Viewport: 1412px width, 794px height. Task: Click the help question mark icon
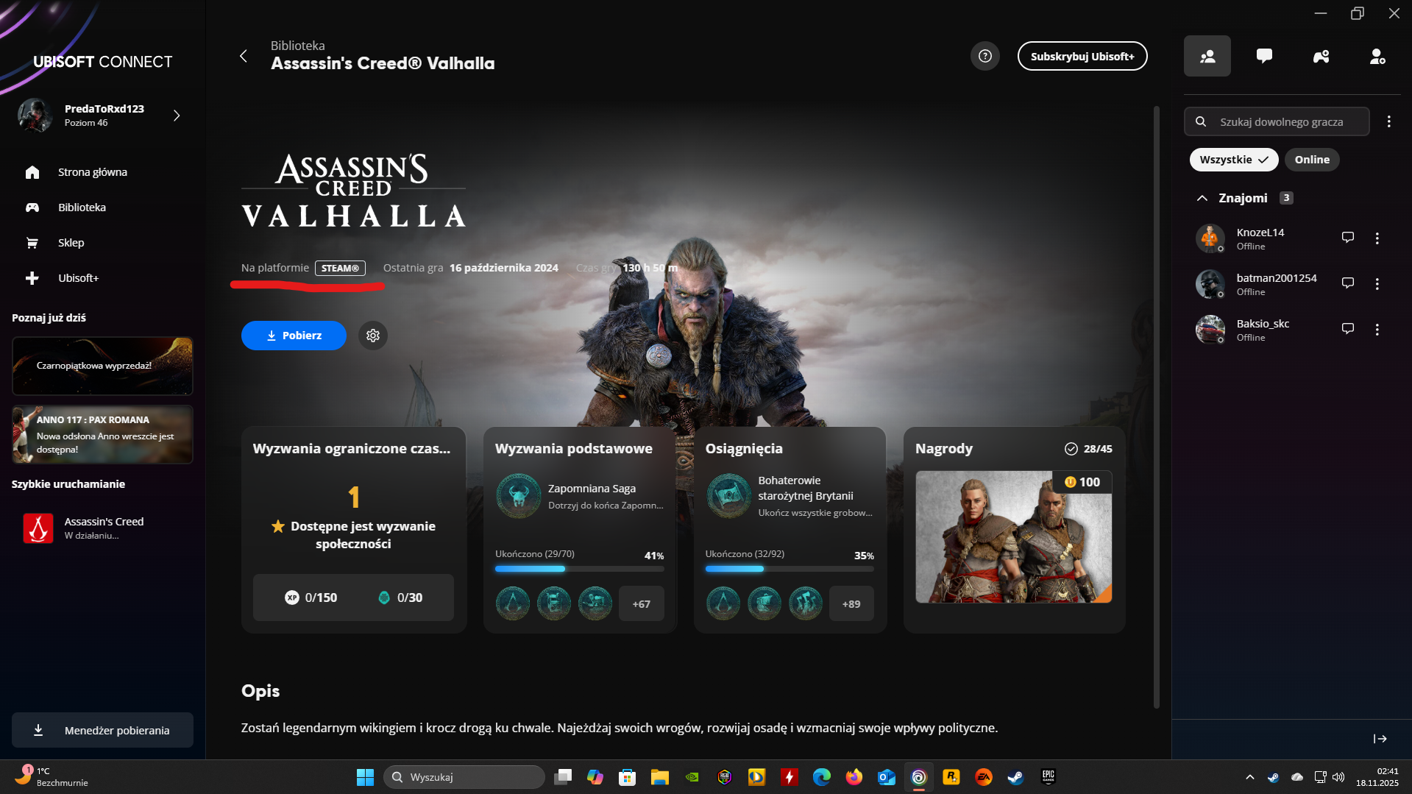[985, 56]
